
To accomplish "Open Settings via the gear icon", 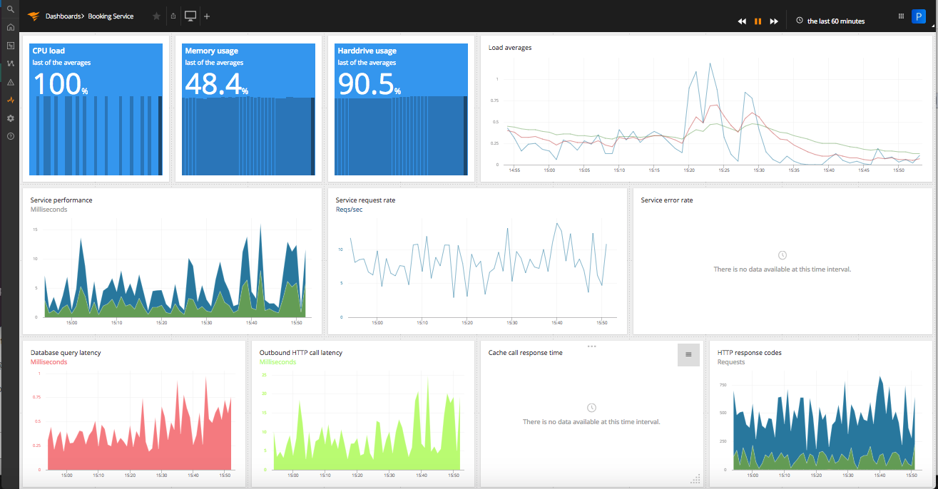I will pyautogui.click(x=10, y=118).
